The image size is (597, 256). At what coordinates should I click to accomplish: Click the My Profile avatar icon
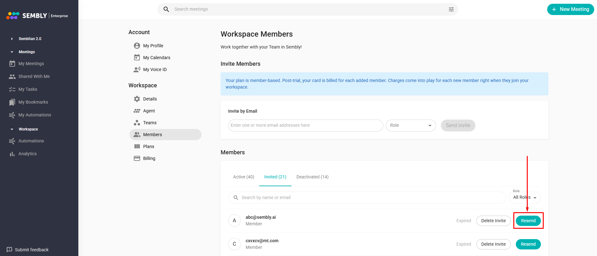pos(137,46)
